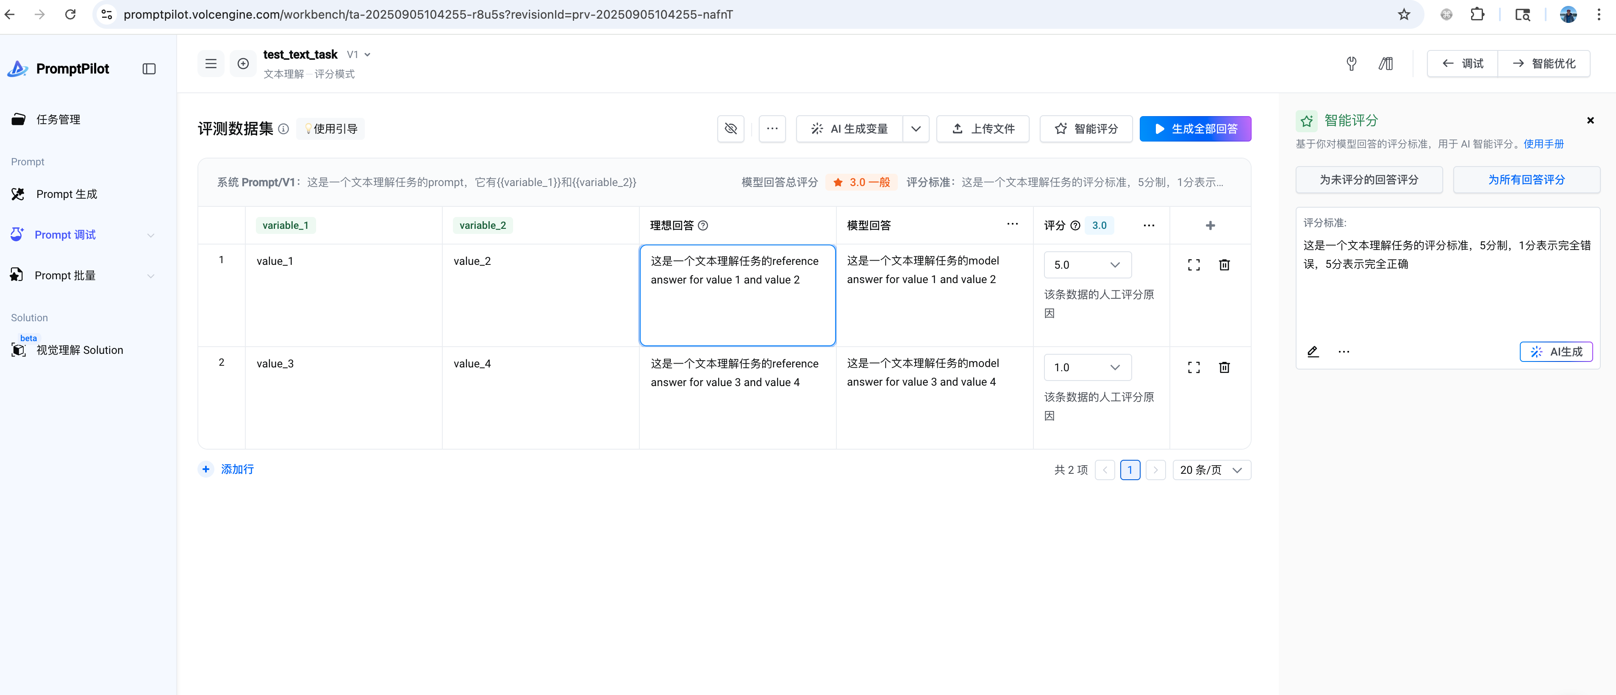Click the edit pencil icon under 评分标准
Image resolution: width=1616 pixels, height=695 pixels.
[x=1312, y=352]
